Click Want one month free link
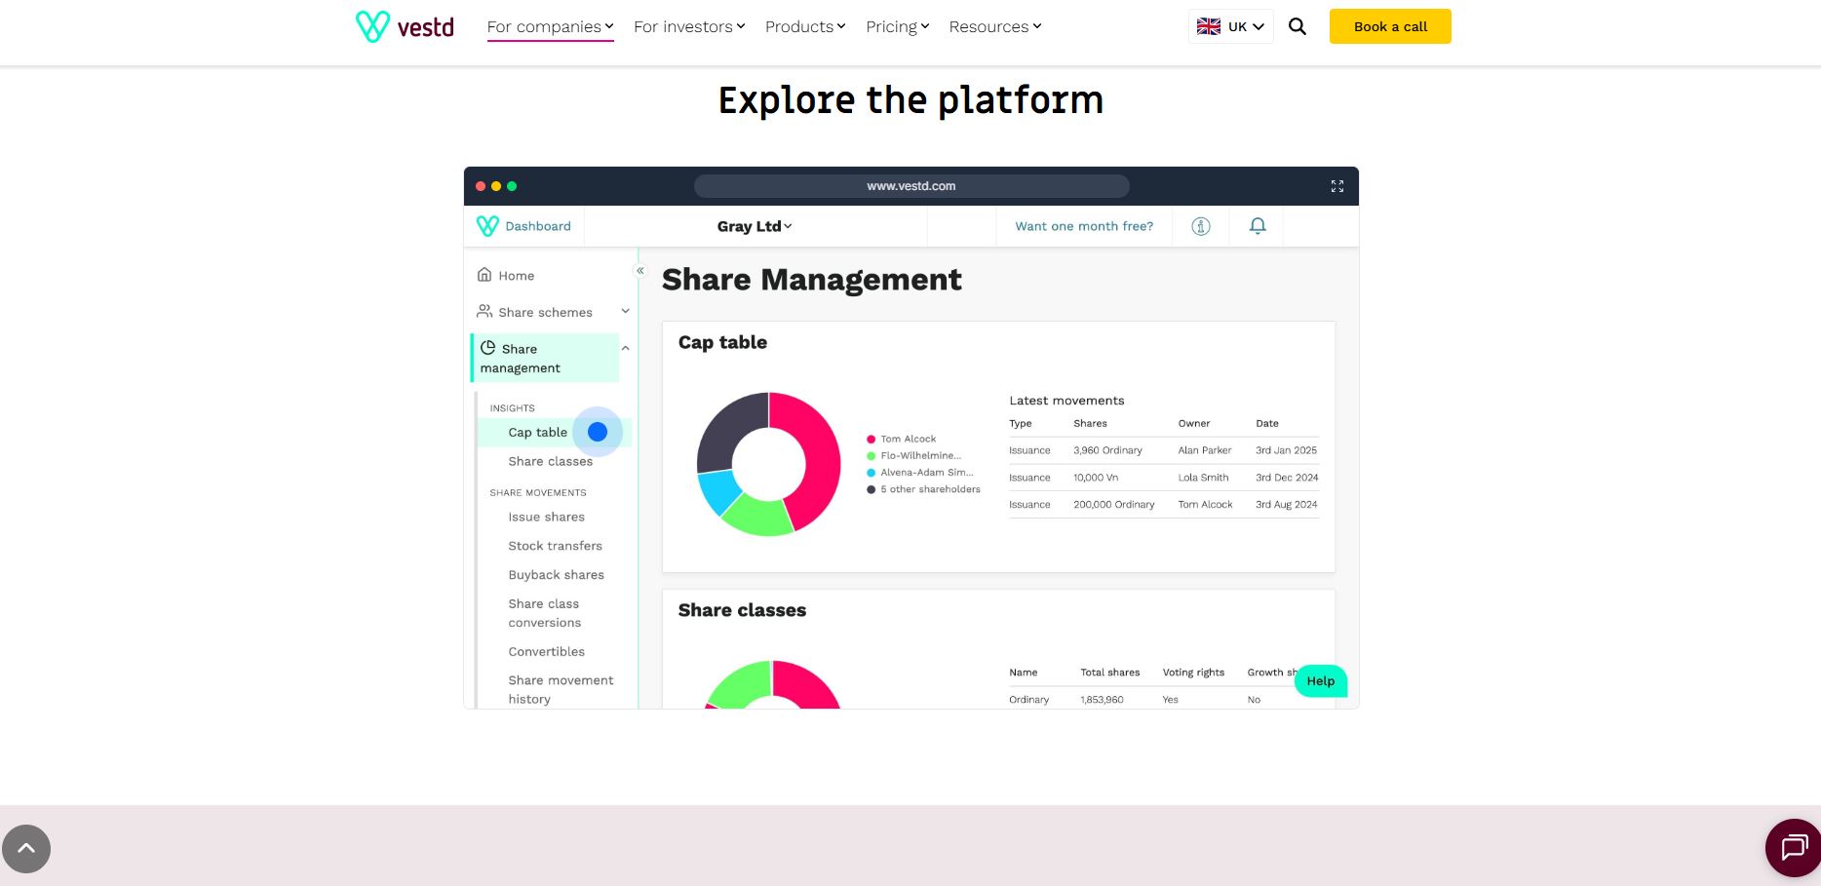Viewport: 1821px width, 886px height. click(1084, 226)
